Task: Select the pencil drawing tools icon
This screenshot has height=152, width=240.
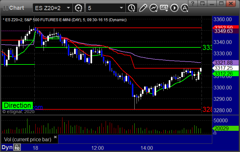Action: [x=143, y=8]
